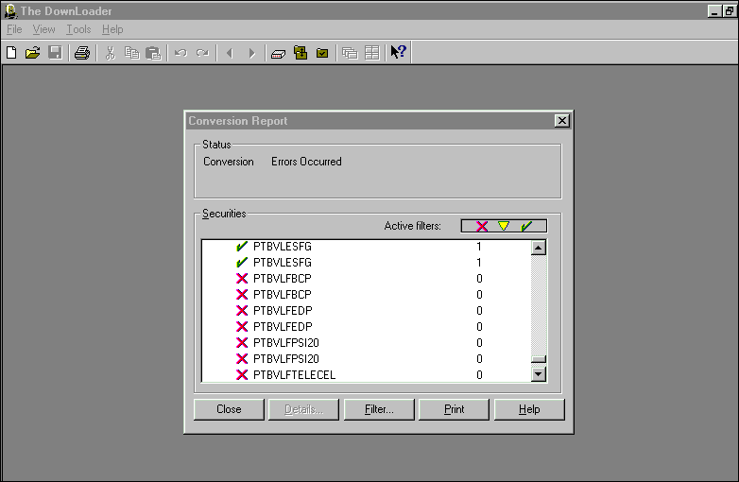This screenshot has height=482, width=739.
Task: Click the modem collect-data toolbar icon
Action: (278, 54)
